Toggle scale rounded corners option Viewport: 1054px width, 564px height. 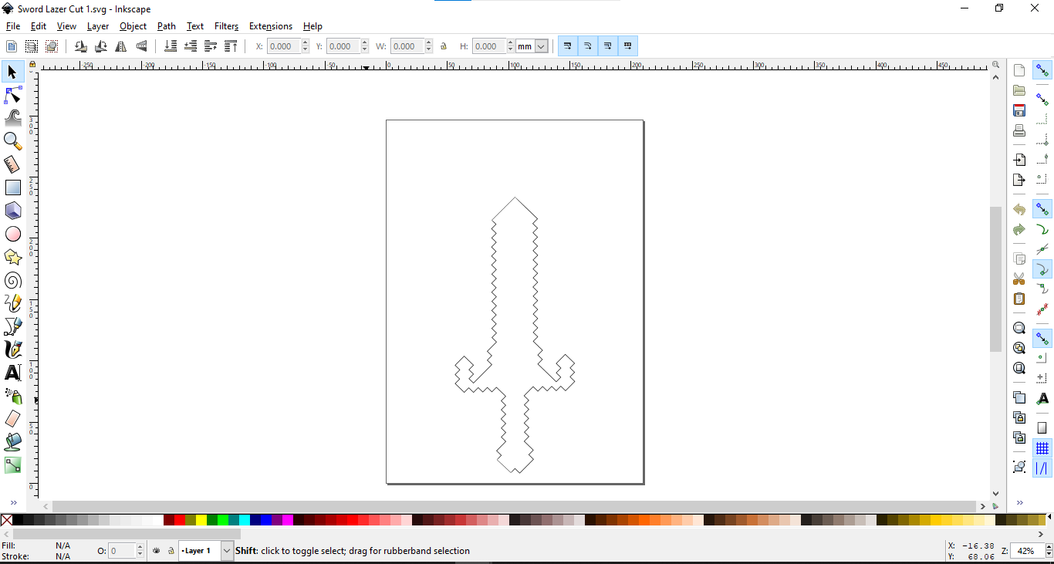coord(588,46)
